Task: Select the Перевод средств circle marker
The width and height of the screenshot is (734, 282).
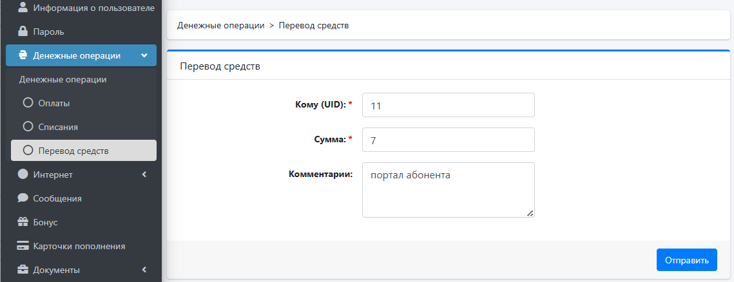Action: (x=28, y=151)
